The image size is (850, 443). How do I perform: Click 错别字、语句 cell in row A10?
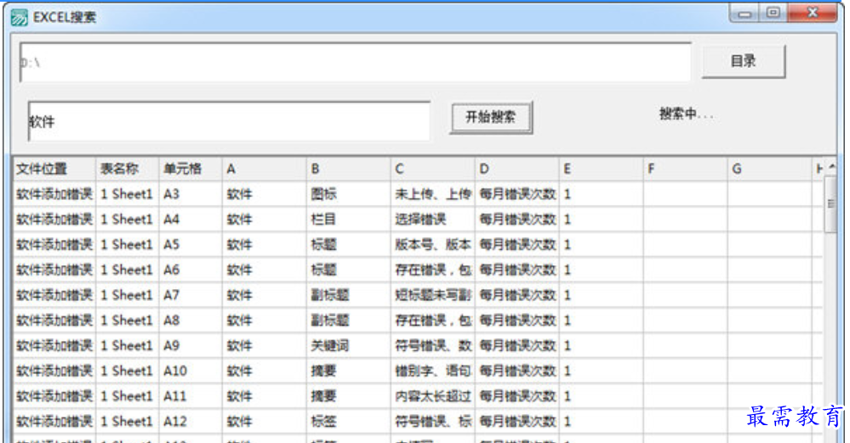pyautogui.click(x=432, y=371)
